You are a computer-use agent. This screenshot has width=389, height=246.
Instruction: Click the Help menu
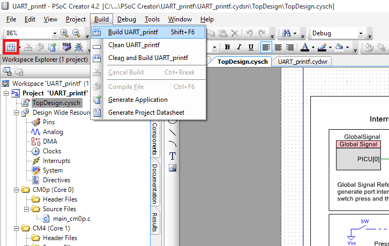coord(207,19)
